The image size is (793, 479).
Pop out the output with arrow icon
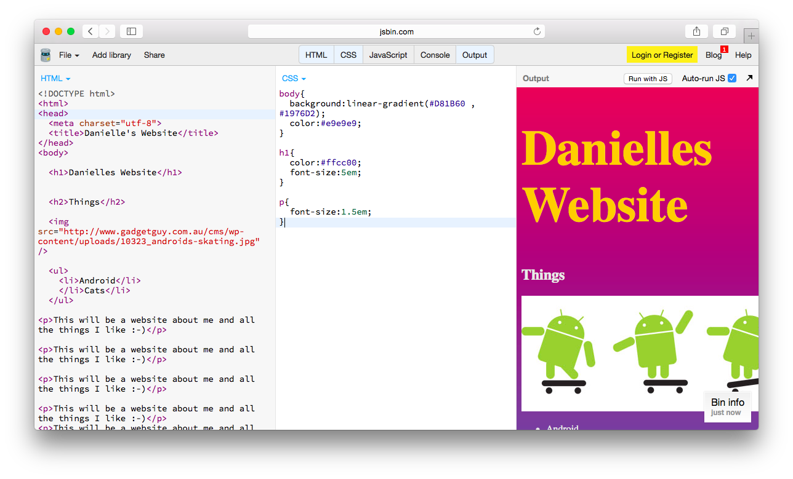(749, 78)
